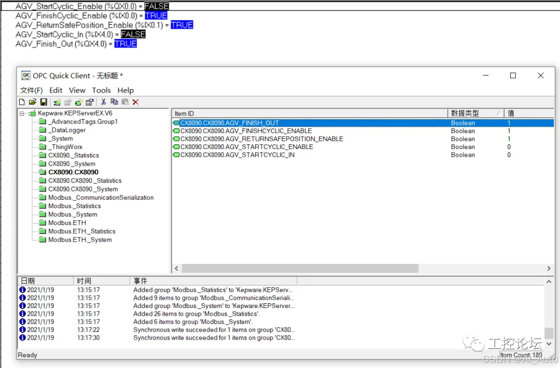Select the CX8090.CX8090.AGV_STARTCYCLIC_IN item text

(x=237, y=155)
